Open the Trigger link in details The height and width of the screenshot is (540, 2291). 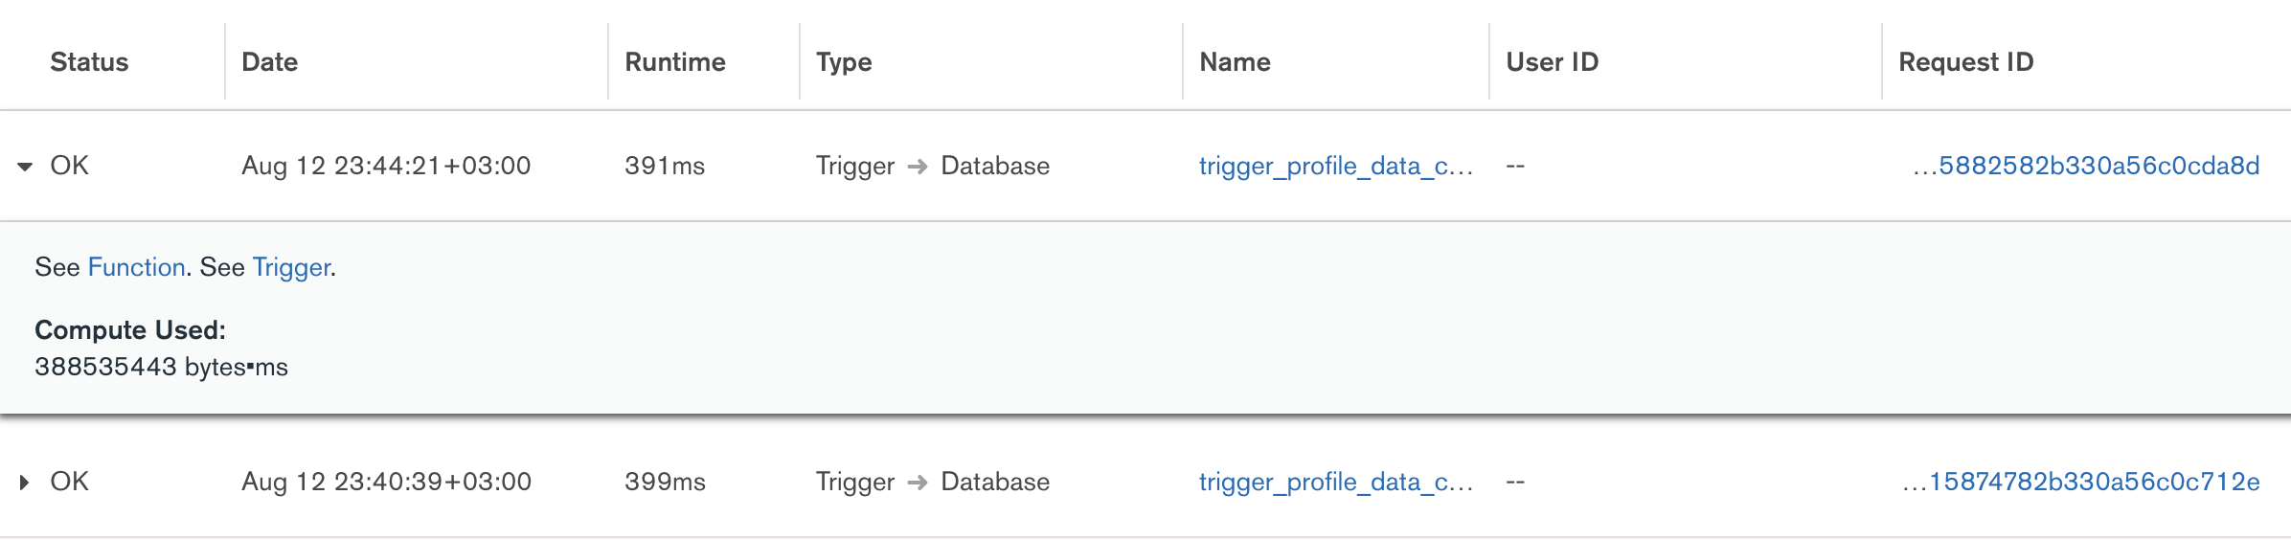point(291,267)
